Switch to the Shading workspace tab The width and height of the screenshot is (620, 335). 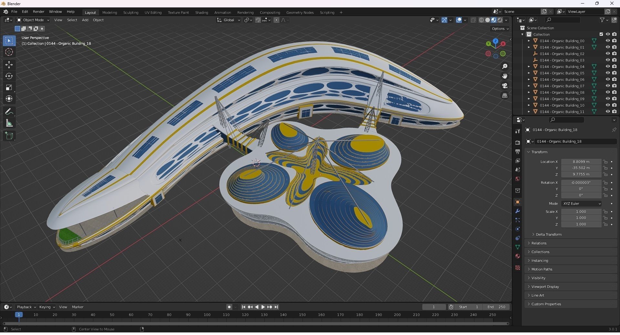(x=201, y=13)
